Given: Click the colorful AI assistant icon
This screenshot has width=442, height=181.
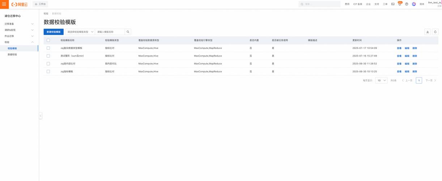Looking at the screenshot, I should (x=414, y=4).
